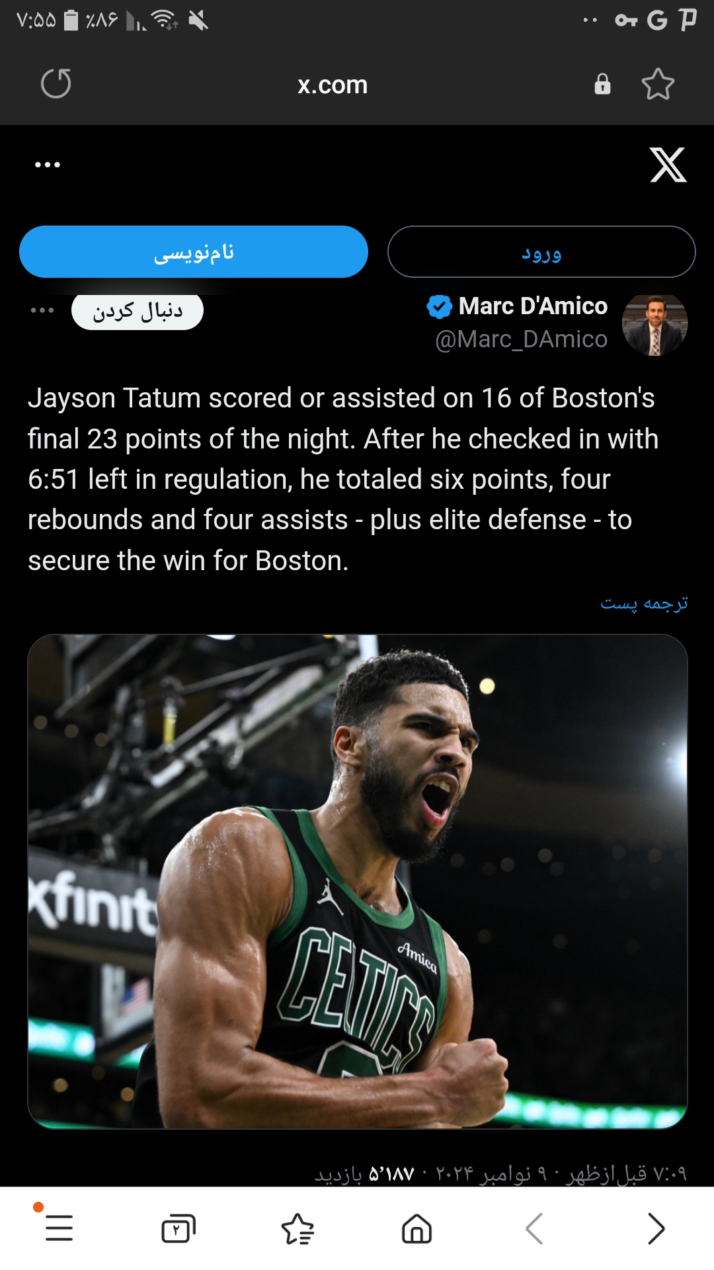Tap the lock site security icon

pyautogui.click(x=602, y=84)
